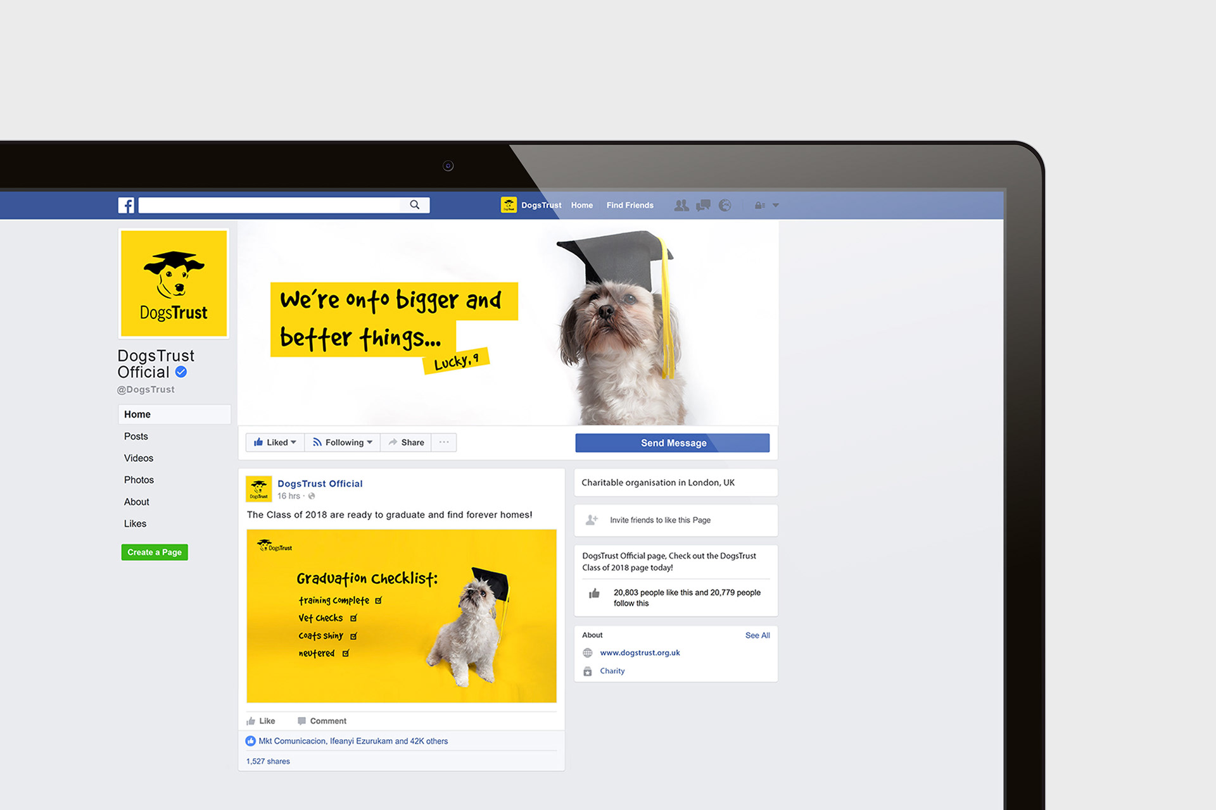Open Home in the top bar
Image resolution: width=1216 pixels, height=810 pixels.
[x=582, y=205]
